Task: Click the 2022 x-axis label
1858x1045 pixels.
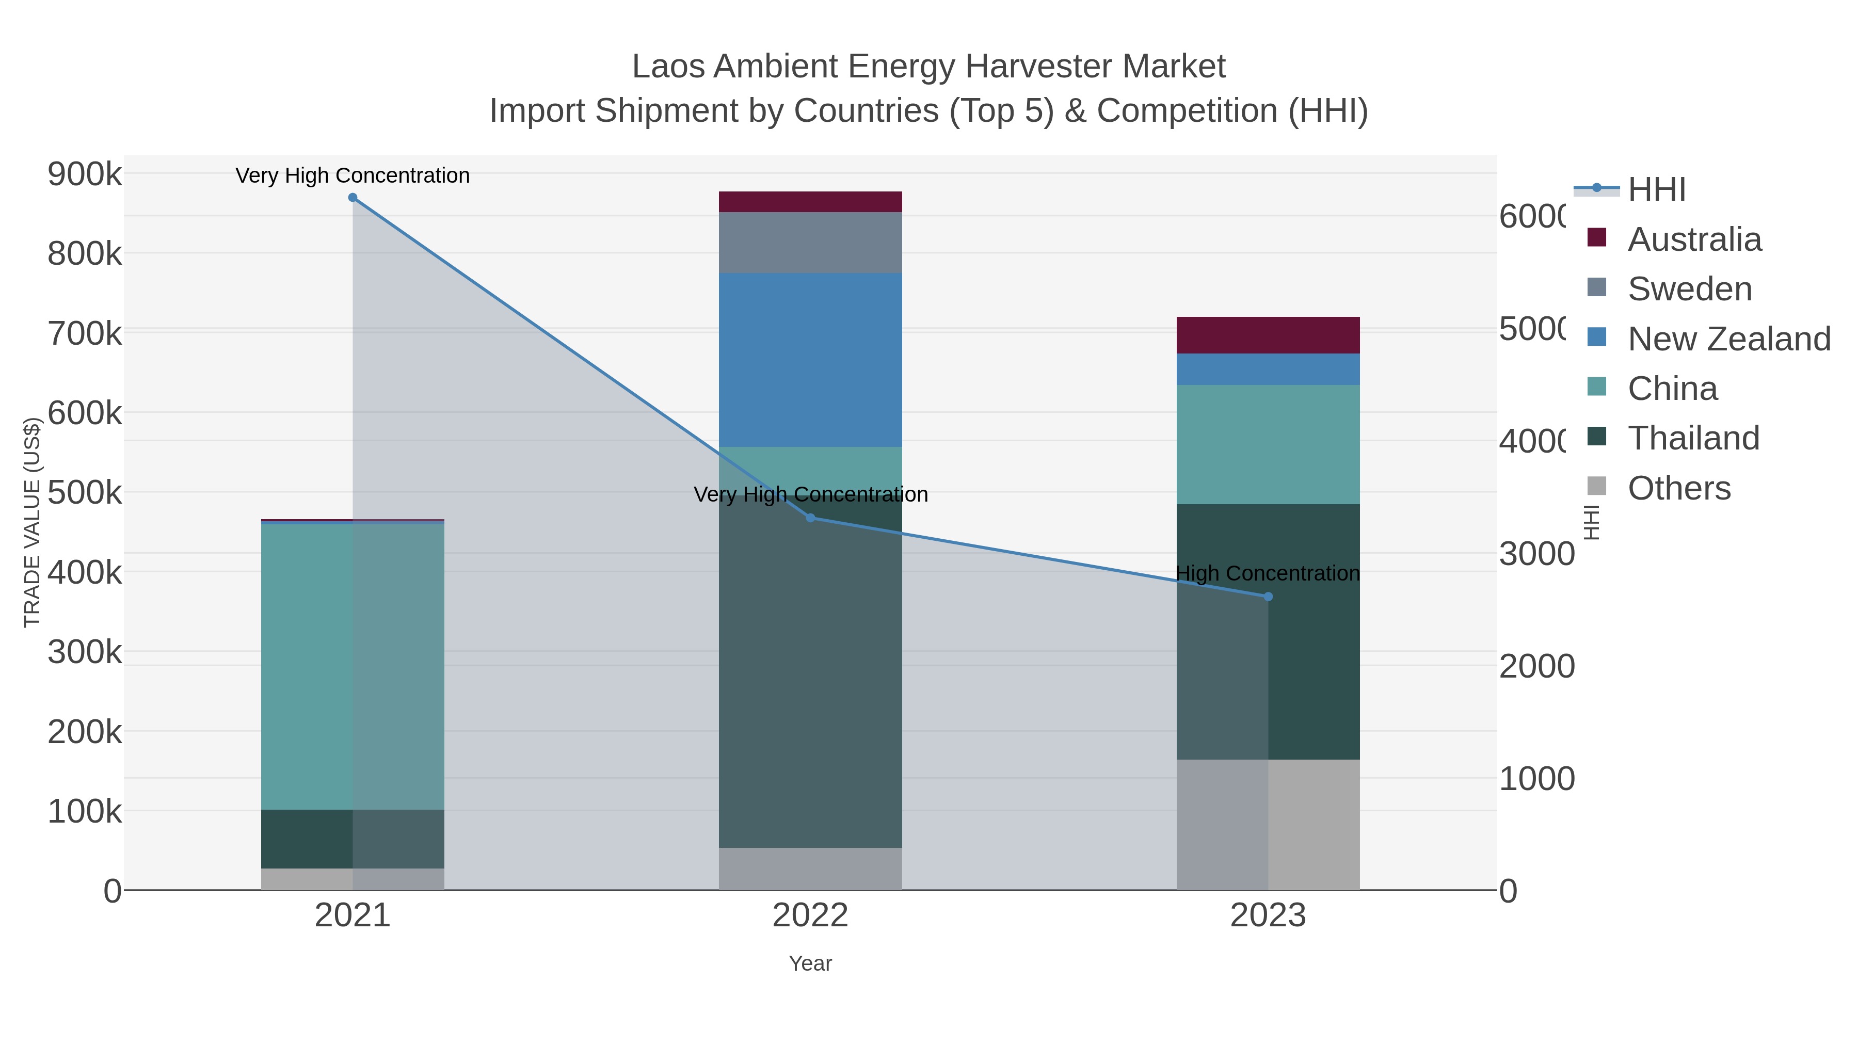Action: pos(810,916)
